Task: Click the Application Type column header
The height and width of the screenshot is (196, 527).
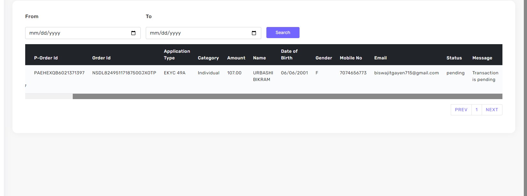Action: [177, 55]
